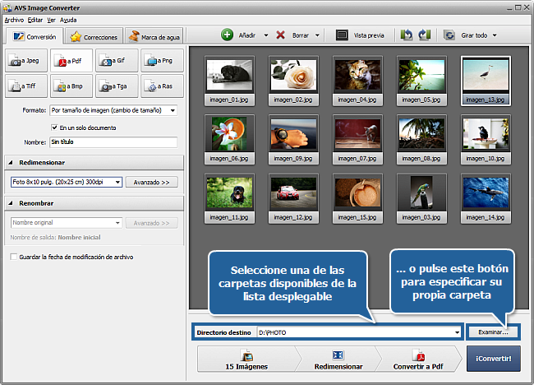The width and height of the screenshot is (534, 385).
Task: Switch to the Correcciones tab
Action: (96, 36)
